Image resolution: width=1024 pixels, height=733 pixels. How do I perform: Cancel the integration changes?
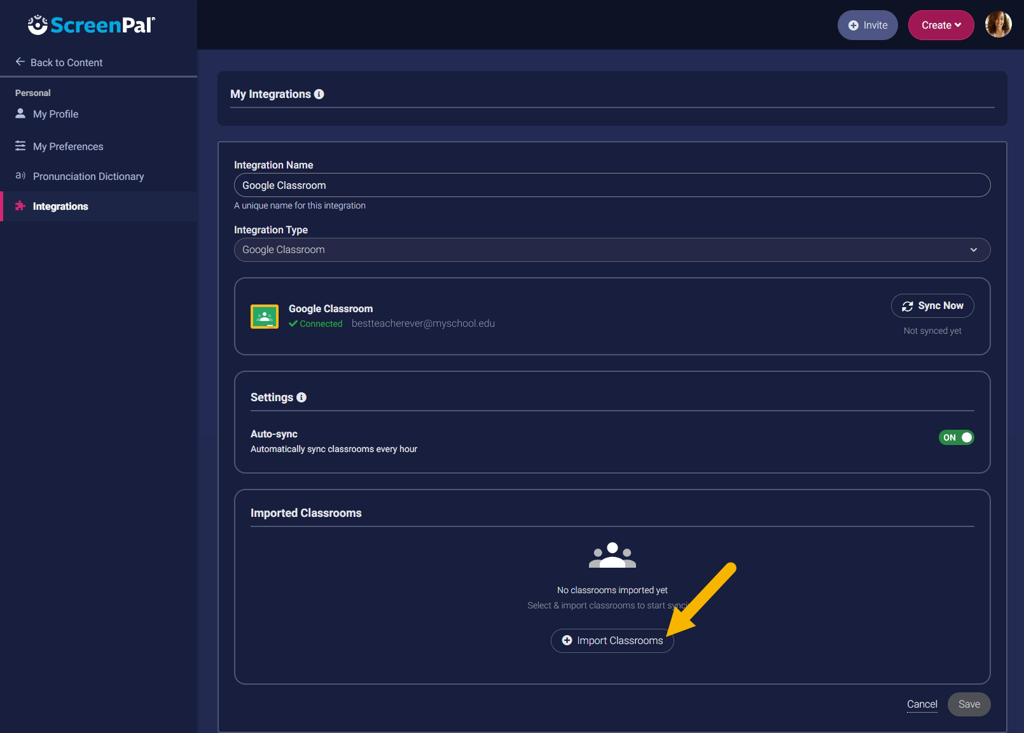(922, 704)
